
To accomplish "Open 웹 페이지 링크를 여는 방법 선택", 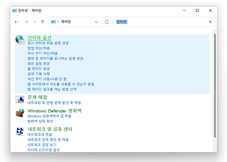I will coord(52,89).
